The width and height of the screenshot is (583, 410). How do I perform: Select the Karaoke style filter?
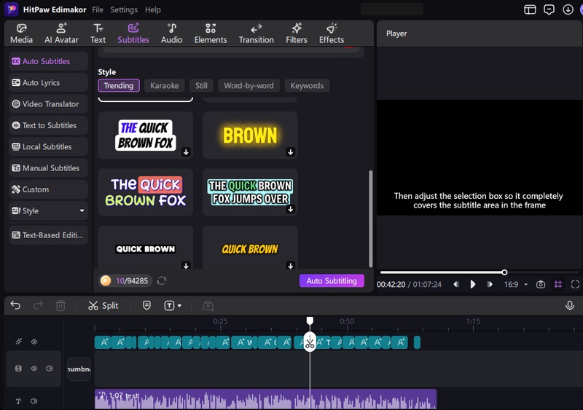[165, 85]
